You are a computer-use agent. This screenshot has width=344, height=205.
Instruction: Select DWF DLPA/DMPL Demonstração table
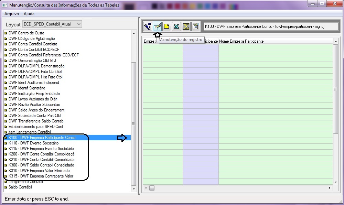[36, 66]
